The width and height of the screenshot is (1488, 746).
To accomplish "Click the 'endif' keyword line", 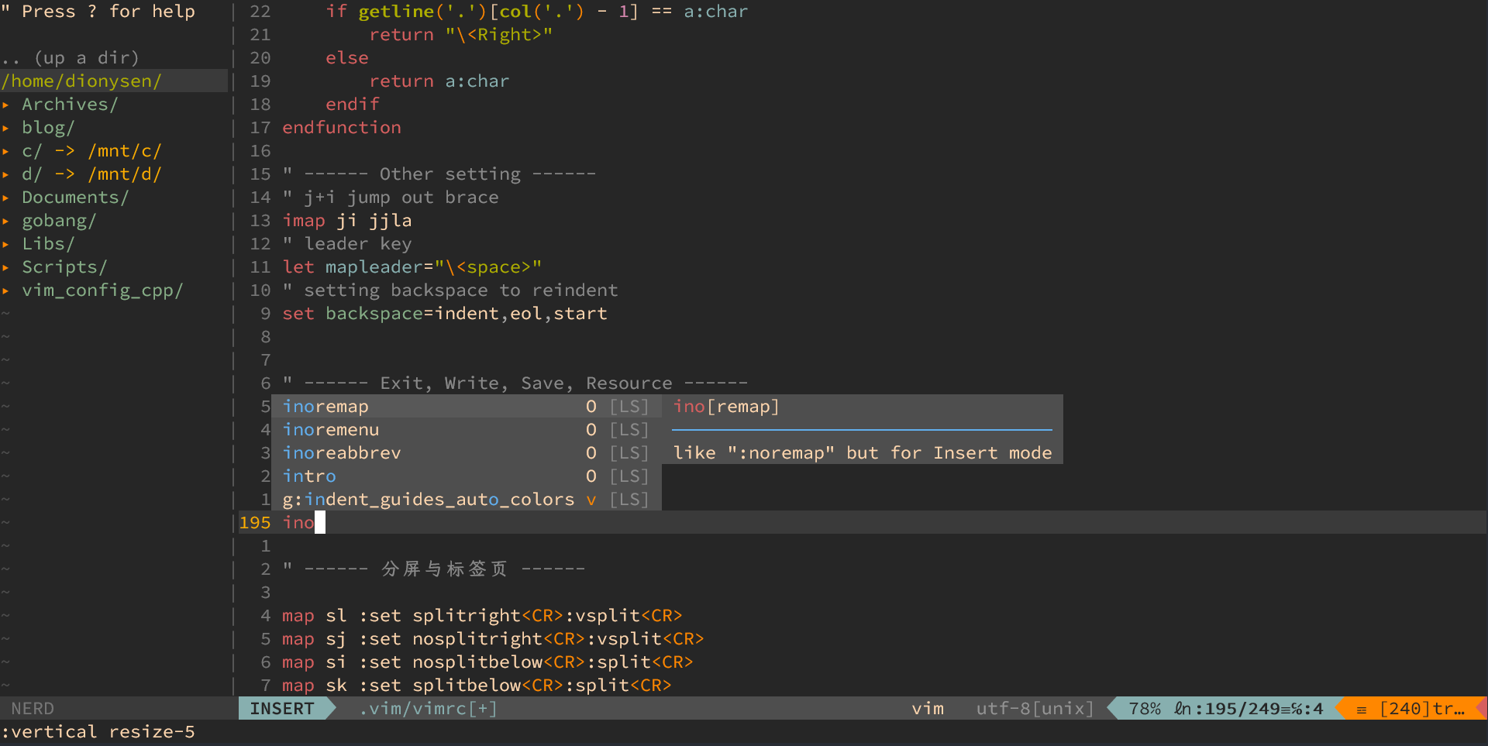I will 353,105.
